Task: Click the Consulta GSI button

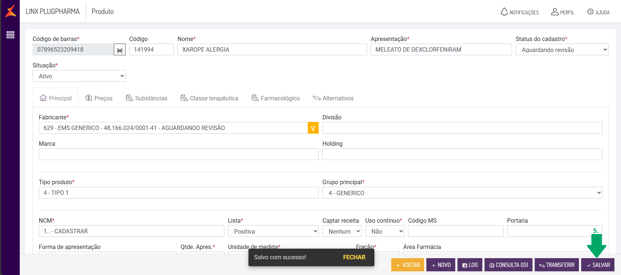Action: (508, 265)
